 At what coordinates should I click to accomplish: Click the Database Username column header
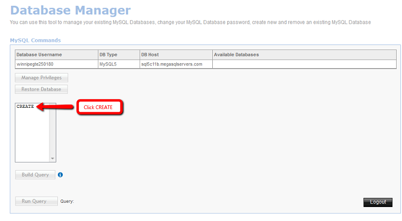[x=56, y=55]
